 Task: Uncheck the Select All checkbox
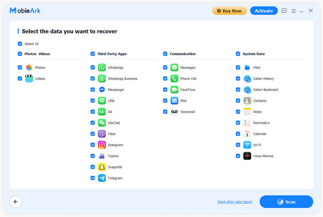pos(20,44)
